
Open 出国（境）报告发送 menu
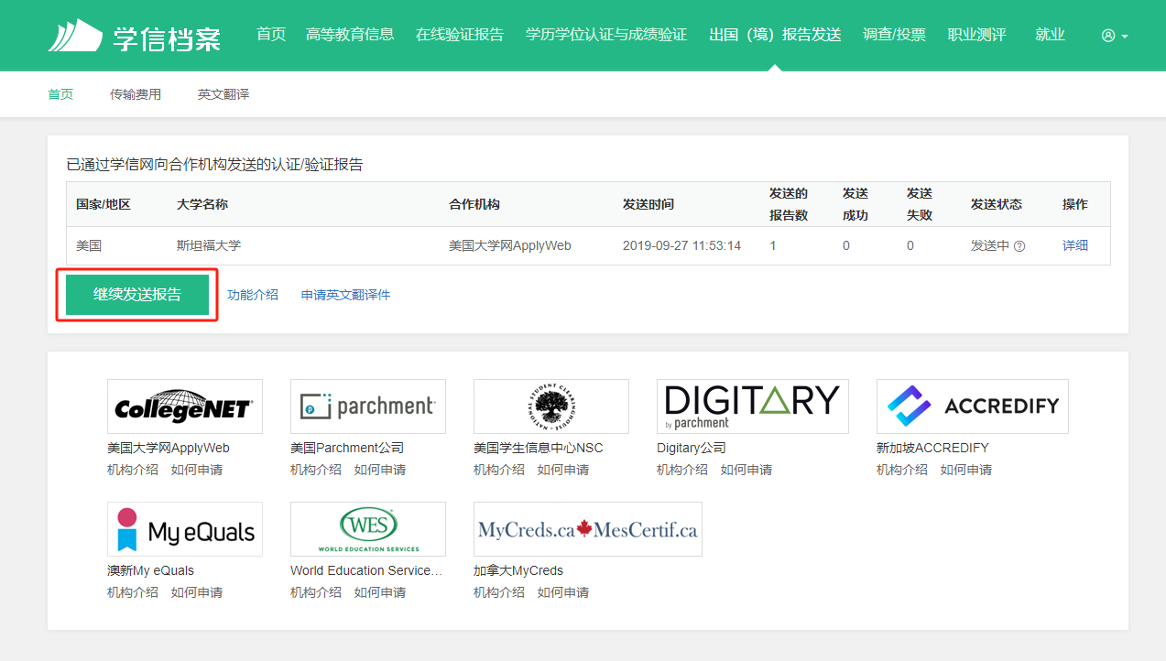[x=775, y=35]
